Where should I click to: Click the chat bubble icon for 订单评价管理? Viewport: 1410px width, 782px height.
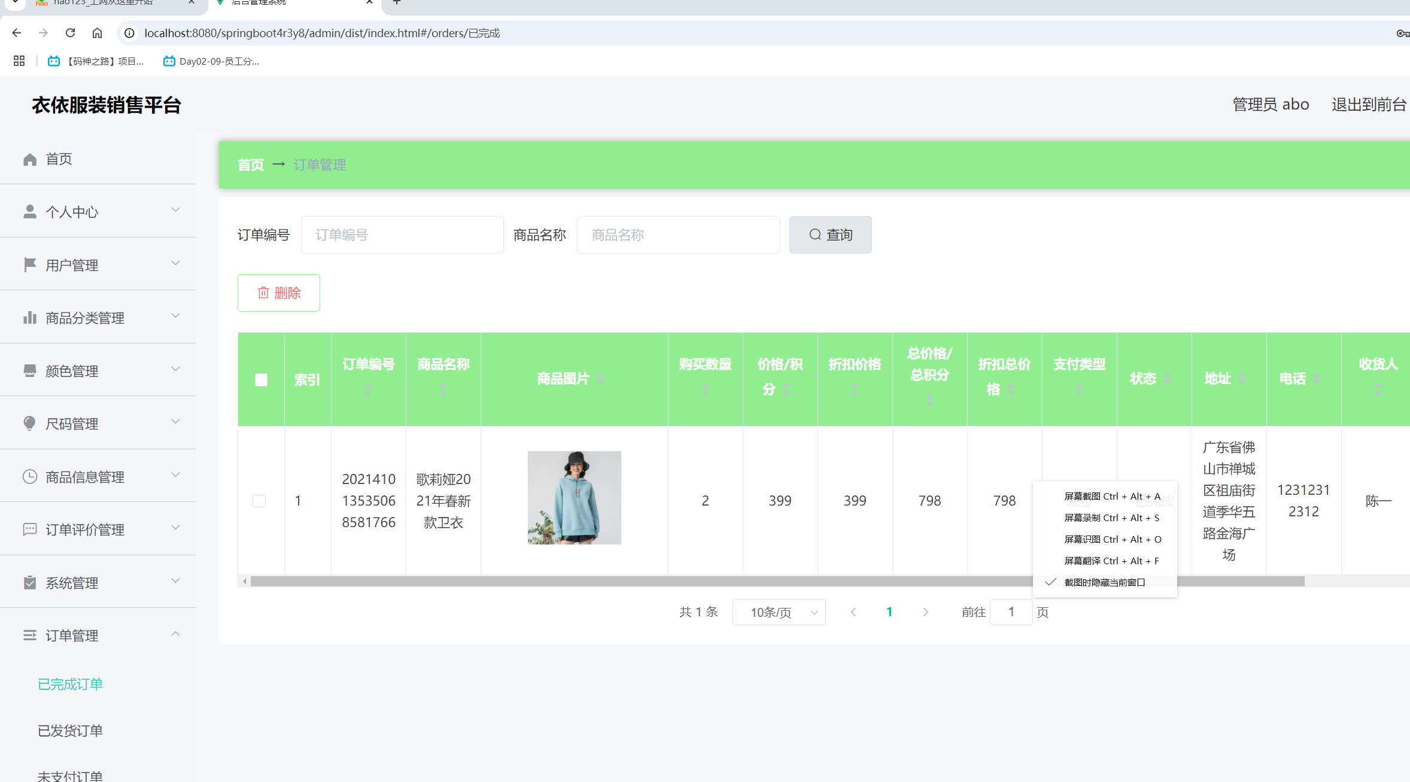pyautogui.click(x=30, y=530)
